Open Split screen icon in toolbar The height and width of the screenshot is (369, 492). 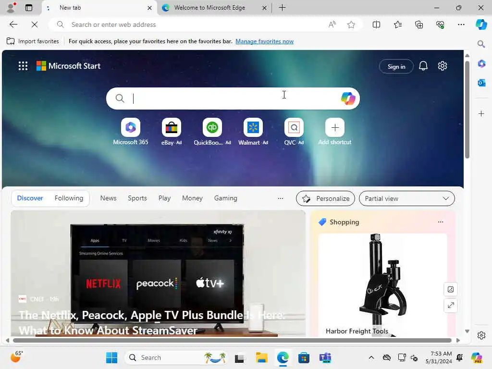[376, 25]
